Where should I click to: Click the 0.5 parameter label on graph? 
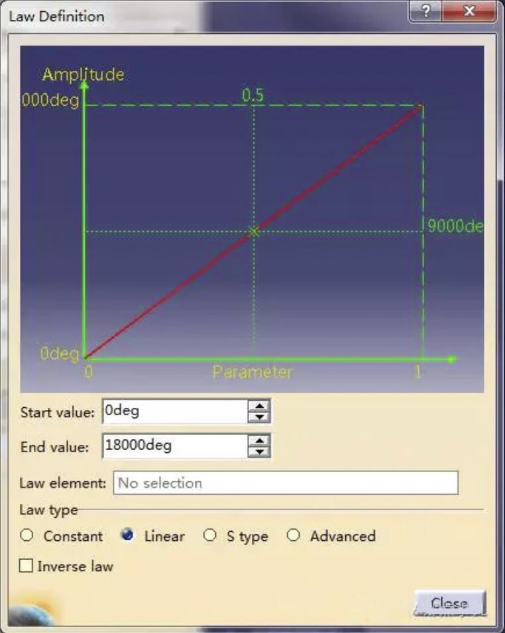click(x=253, y=95)
